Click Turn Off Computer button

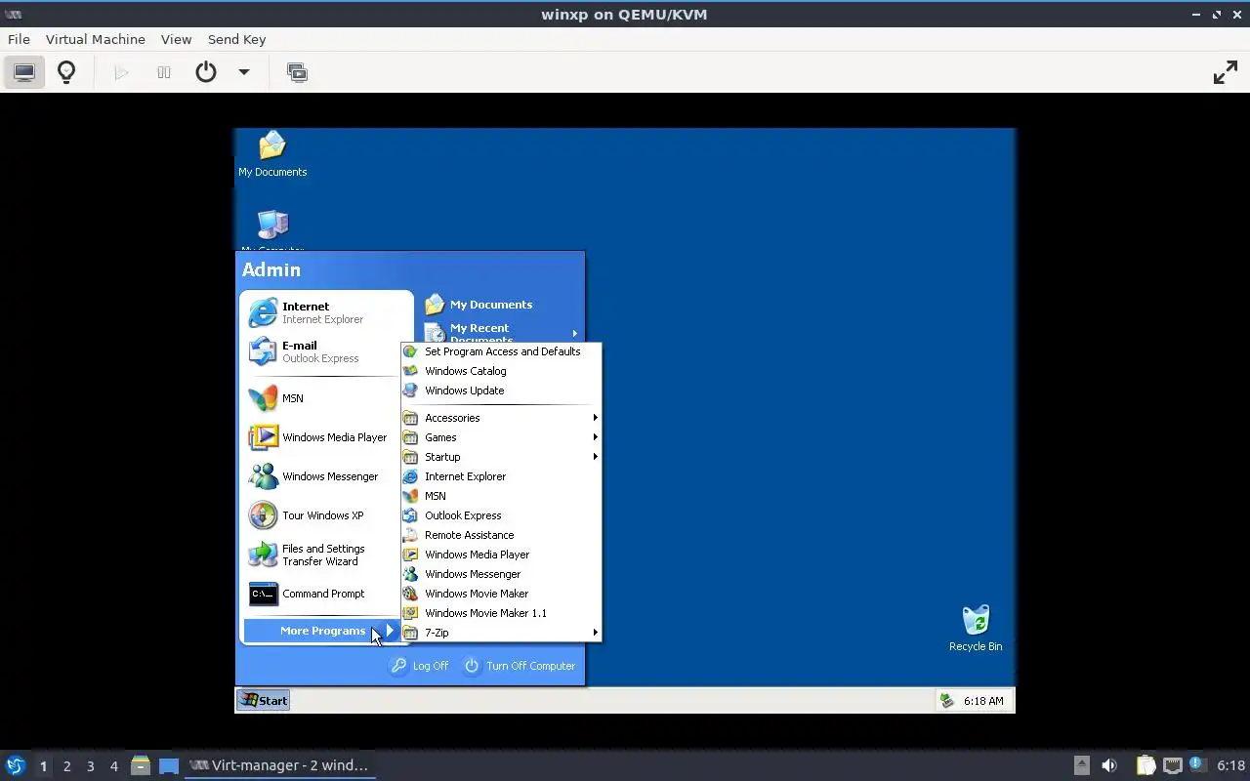pos(520,666)
